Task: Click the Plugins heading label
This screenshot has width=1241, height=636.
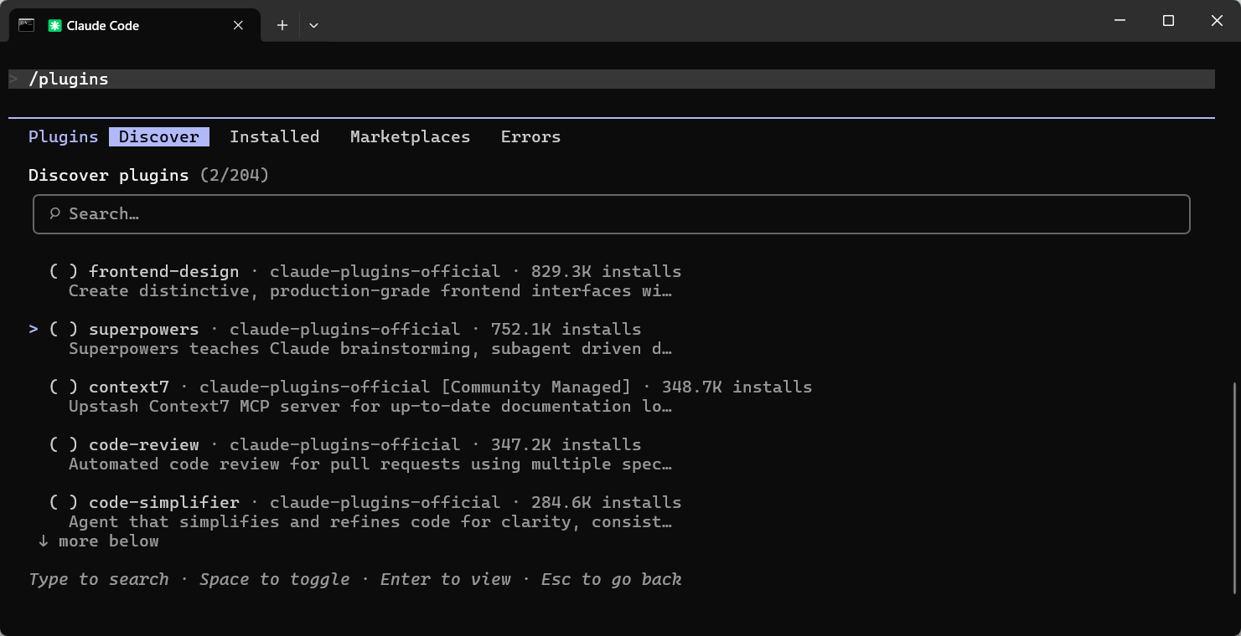Action: click(64, 136)
